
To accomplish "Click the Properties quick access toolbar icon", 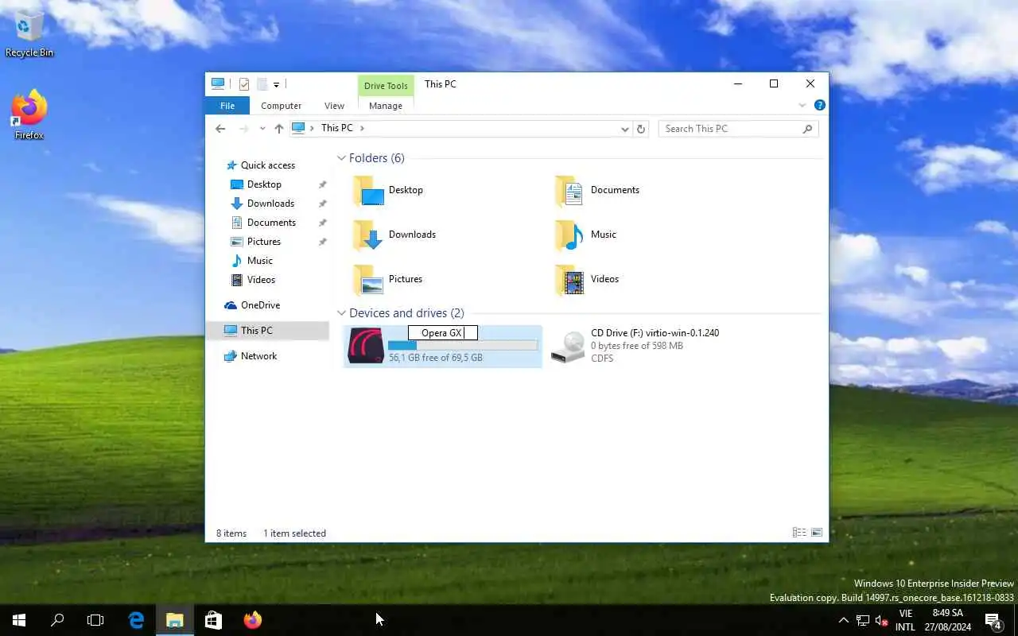I will click(244, 83).
